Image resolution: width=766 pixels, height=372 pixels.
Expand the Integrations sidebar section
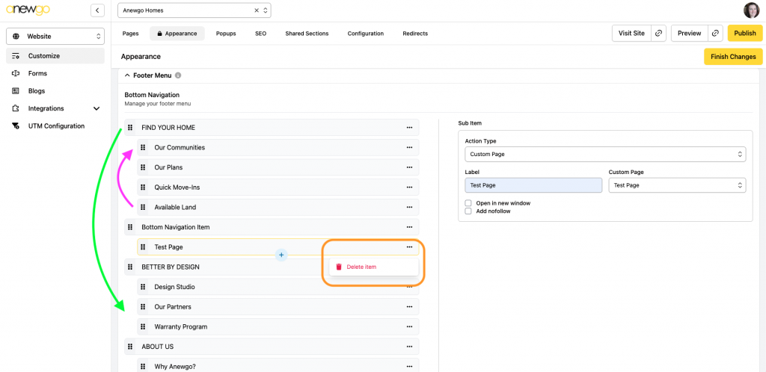tap(96, 108)
